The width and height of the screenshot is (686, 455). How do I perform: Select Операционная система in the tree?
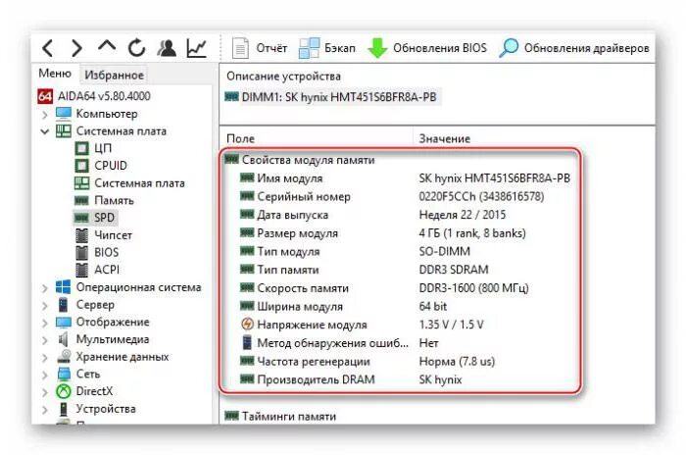pyautogui.click(x=128, y=287)
